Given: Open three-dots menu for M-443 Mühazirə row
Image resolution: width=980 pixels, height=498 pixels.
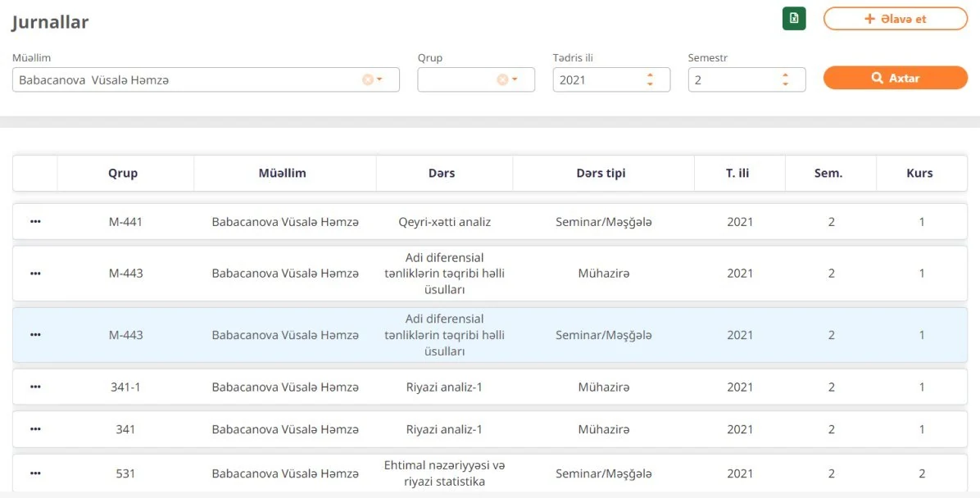Looking at the screenshot, I should [35, 273].
